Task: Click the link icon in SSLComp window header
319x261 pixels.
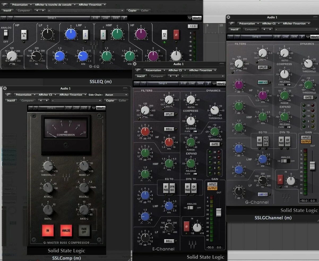Action: coord(8,95)
